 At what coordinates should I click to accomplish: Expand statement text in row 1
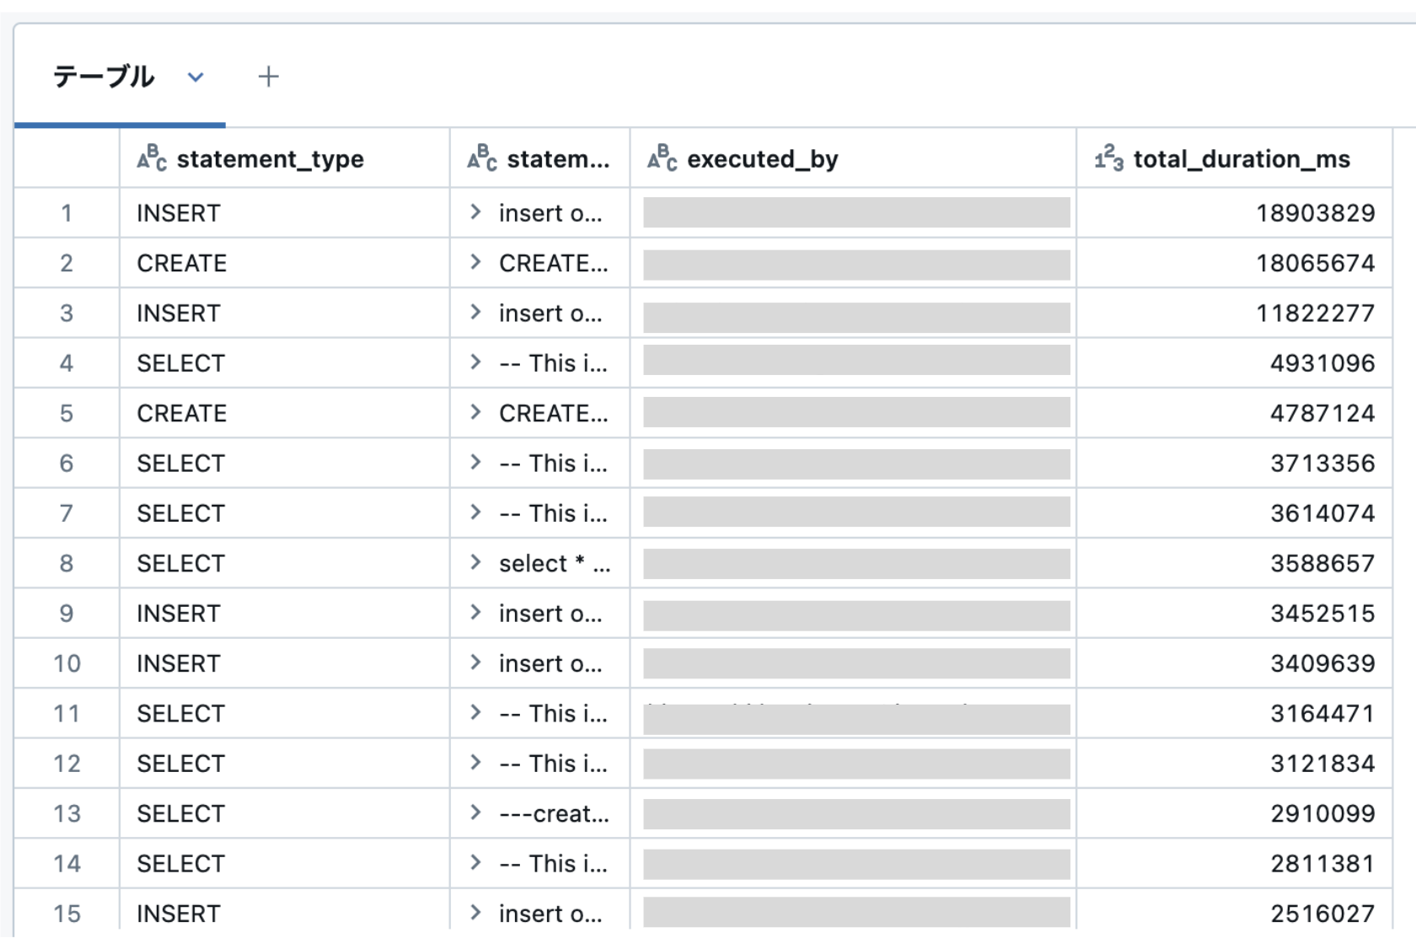[x=475, y=212]
